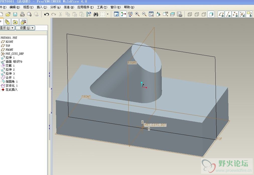Click the binoculars Find icon
254x175 pixels.
tap(96, 14)
